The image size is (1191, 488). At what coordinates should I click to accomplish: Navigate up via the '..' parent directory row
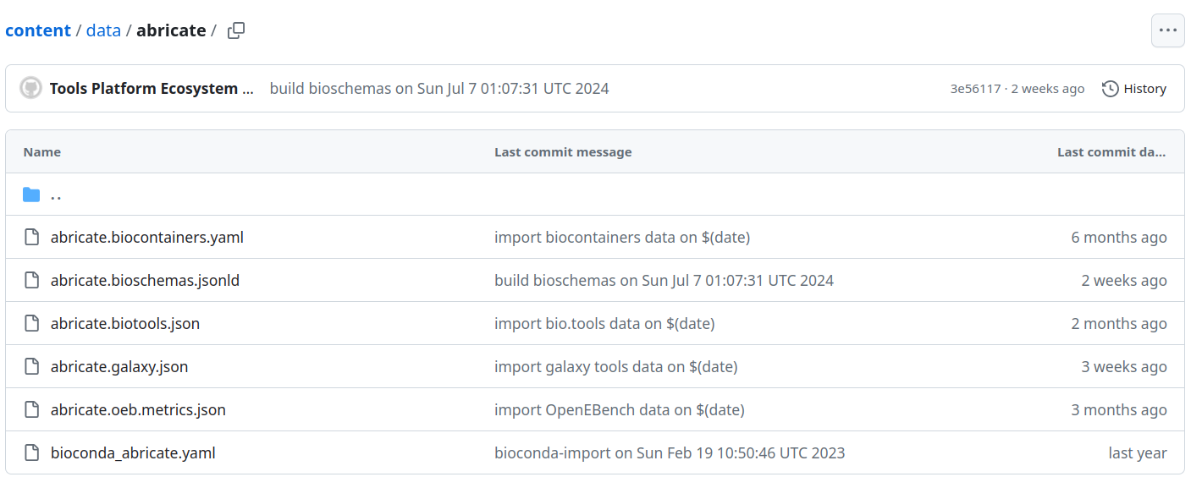pyautogui.click(x=594, y=195)
